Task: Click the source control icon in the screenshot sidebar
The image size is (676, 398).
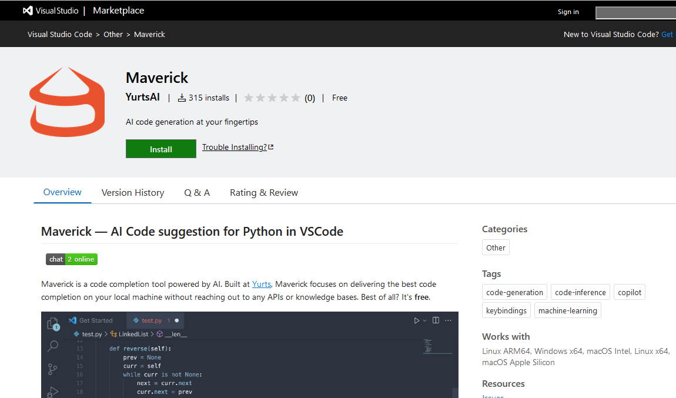Action: (x=53, y=369)
